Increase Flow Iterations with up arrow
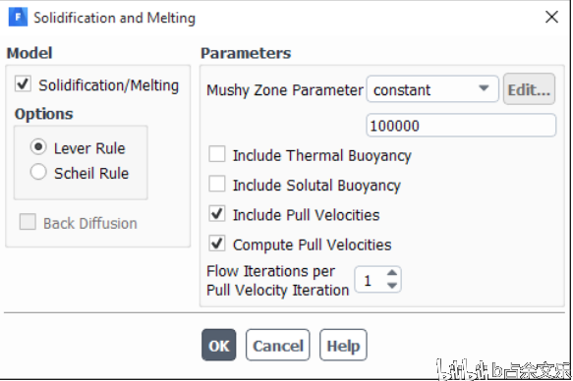 [x=392, y=273]
